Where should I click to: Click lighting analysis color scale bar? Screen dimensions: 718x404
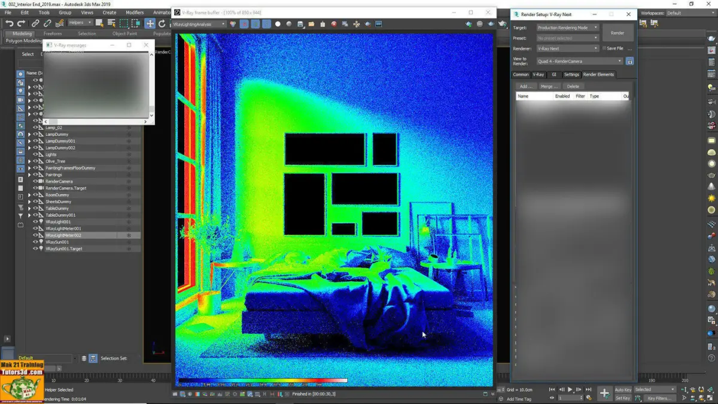[262, 380]
